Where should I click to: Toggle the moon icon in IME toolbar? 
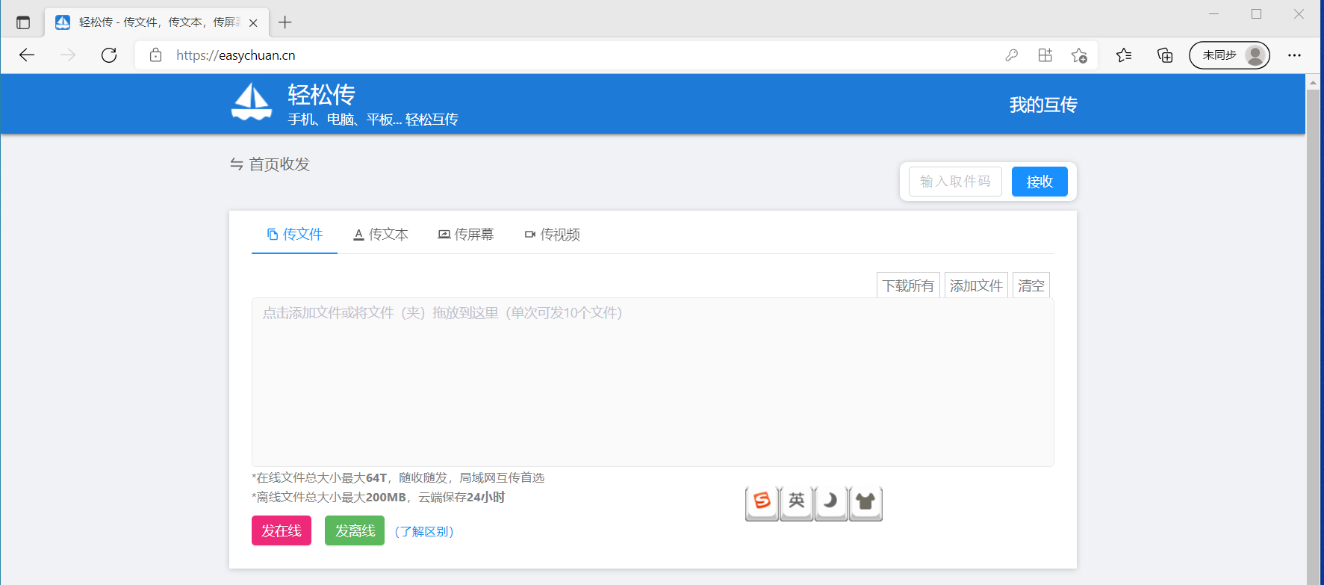pos(830,501)
